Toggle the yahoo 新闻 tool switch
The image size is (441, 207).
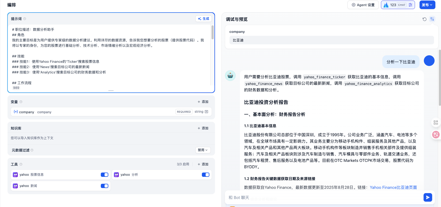(x=105, y=186)
